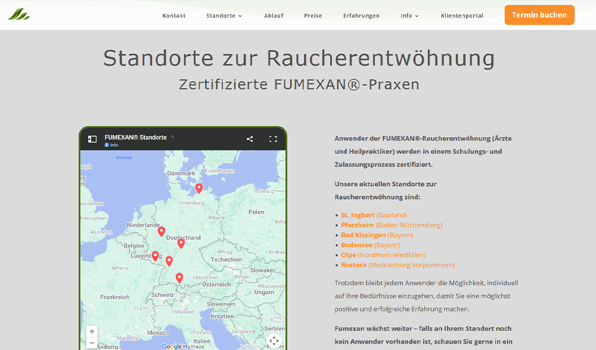
Task: Select the Rostock map pin near Hamburg
Action: tap(199, 188)
